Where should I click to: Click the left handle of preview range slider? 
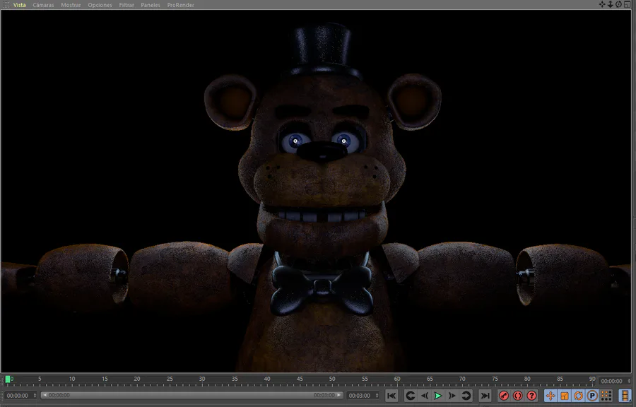pos(45,395)
